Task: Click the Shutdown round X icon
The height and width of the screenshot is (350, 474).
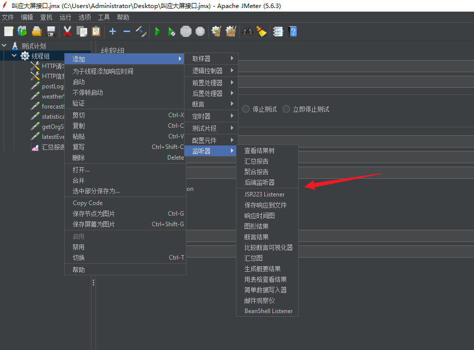Action: click(x=200, y=31)
